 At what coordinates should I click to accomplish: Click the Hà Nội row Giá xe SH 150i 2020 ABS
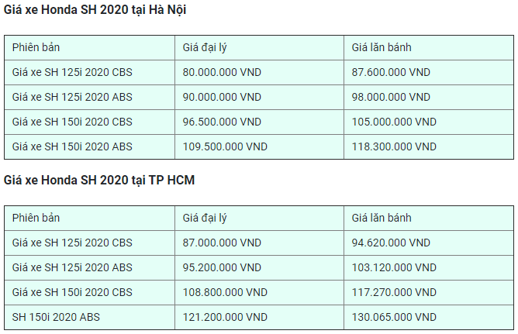259,146
